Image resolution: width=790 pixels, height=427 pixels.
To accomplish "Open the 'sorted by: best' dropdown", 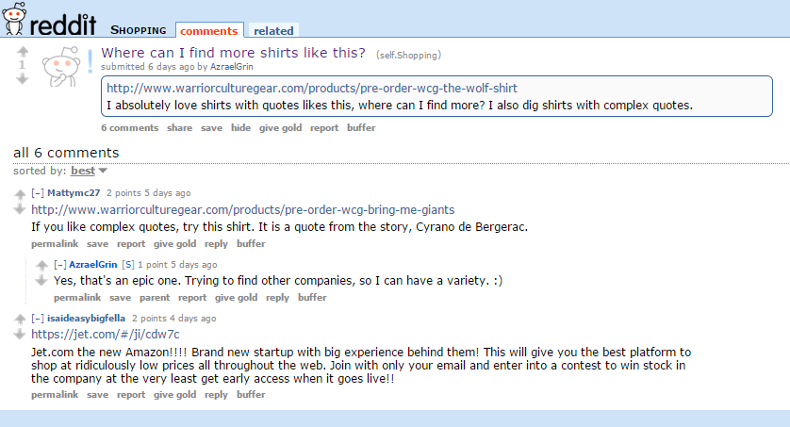I will [89, 171].
